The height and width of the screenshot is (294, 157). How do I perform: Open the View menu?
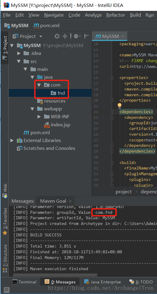34,15
